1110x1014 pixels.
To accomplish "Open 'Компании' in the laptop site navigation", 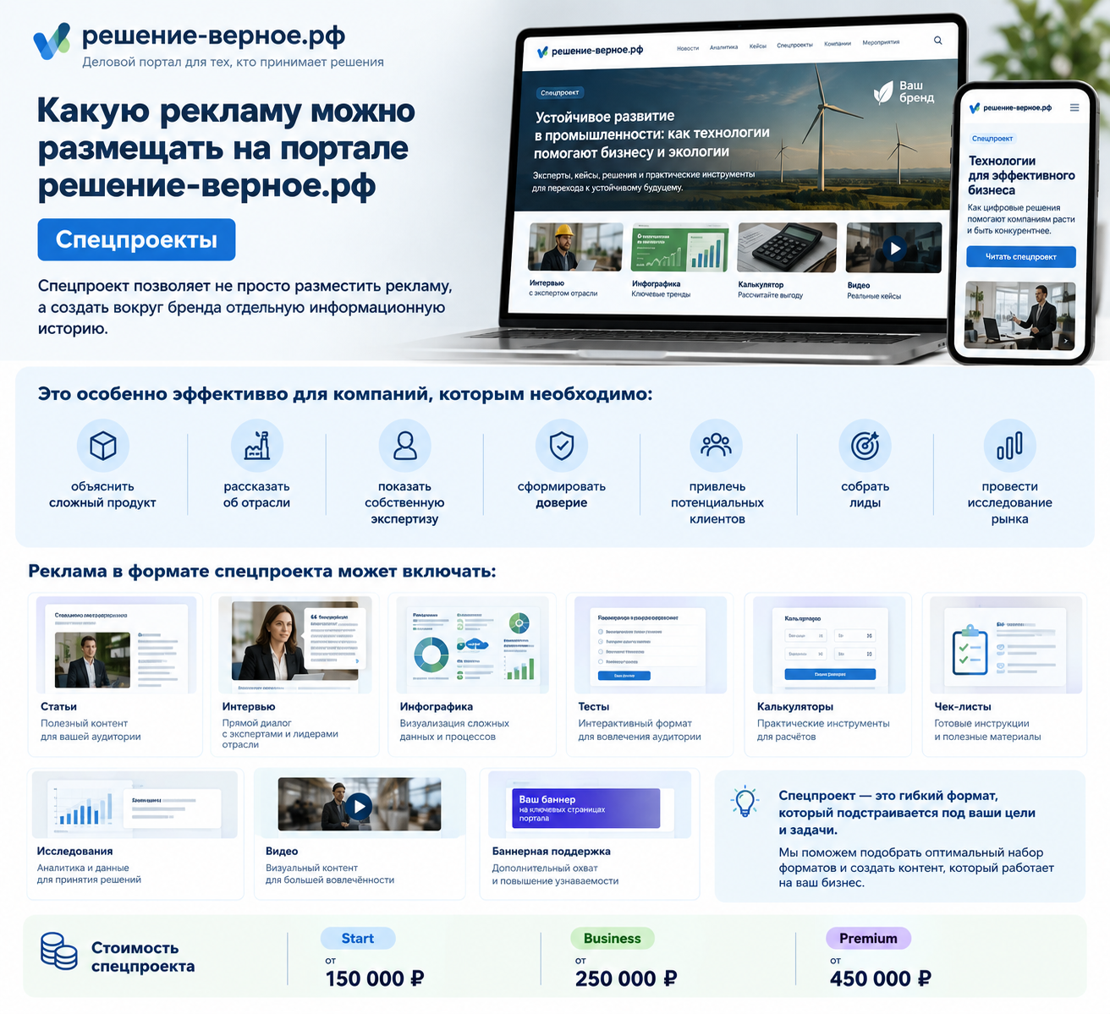I will coord(838,44).
